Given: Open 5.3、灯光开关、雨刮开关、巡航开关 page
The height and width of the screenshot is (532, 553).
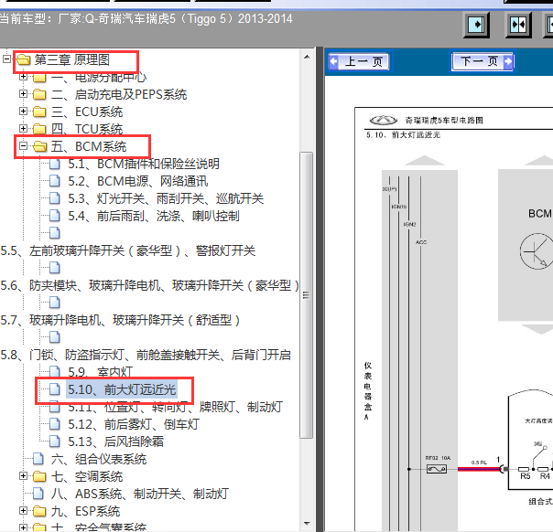Looking at the screenshot, I should click(166, 198).
